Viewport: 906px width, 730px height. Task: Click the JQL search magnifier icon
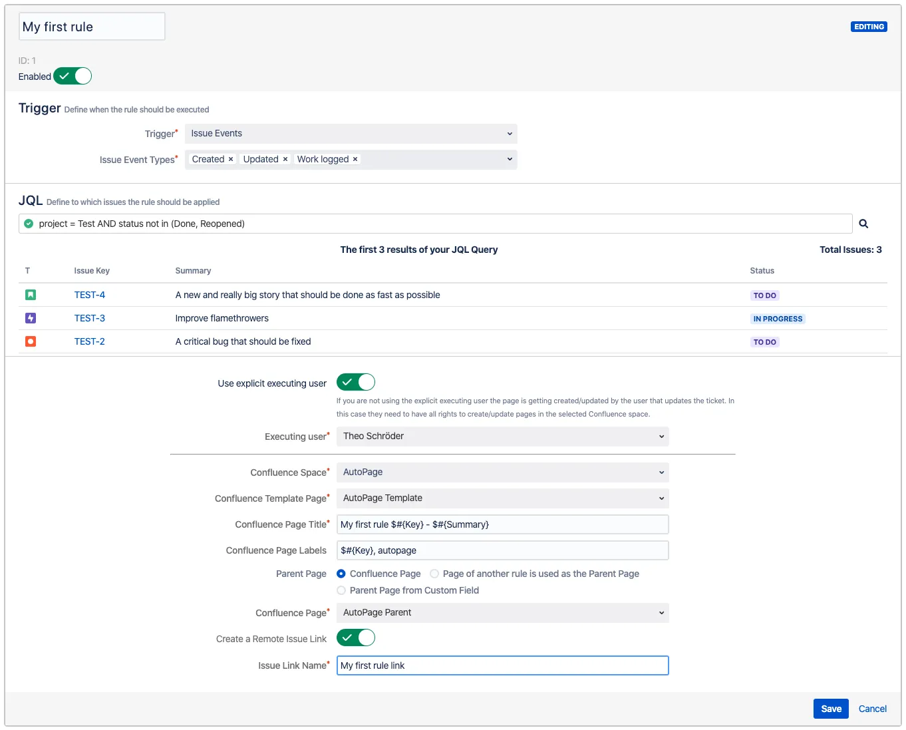(863, 224)
